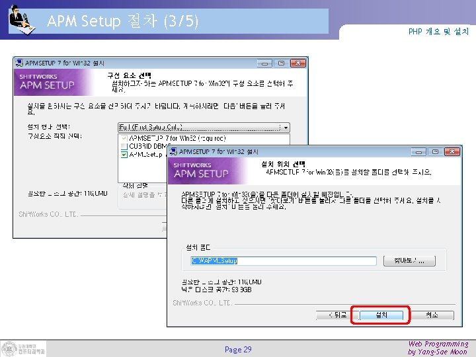
Task: Click the 'PHP 개요 및 설치' header text
Action: [x=438, y=32]
